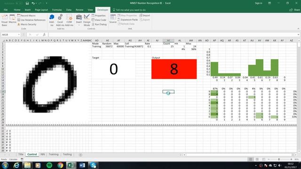Select the entire sheet with corner button

pyautogui.click(x=3, y=40)
